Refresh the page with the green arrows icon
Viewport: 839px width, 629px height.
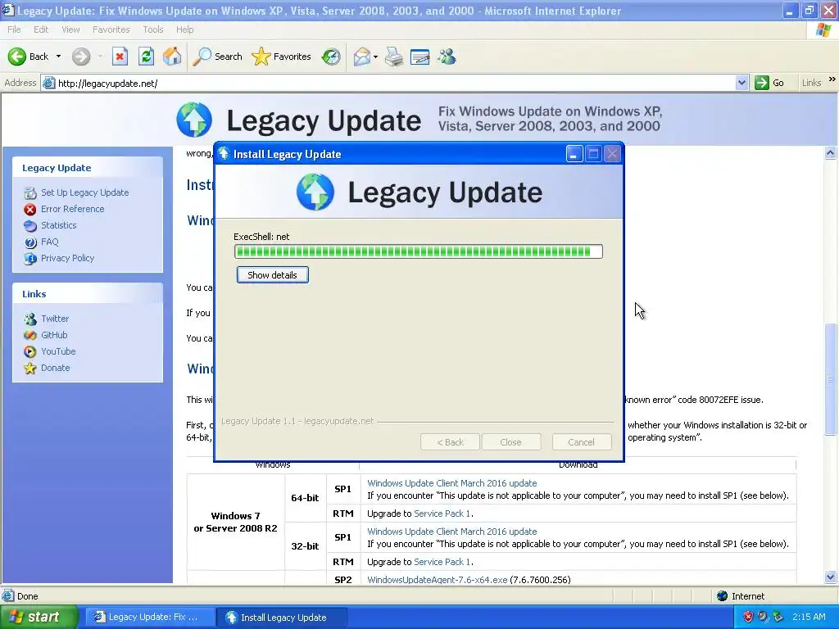click(x=146, y=57)
